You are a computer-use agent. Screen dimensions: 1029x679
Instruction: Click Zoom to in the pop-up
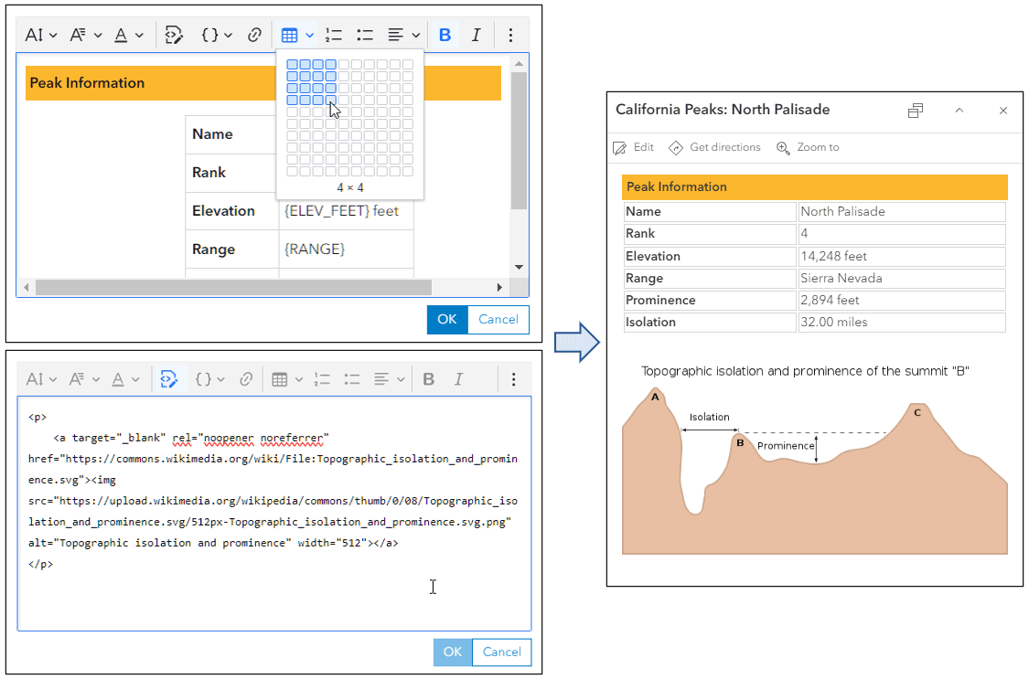[x=808, y=147]
